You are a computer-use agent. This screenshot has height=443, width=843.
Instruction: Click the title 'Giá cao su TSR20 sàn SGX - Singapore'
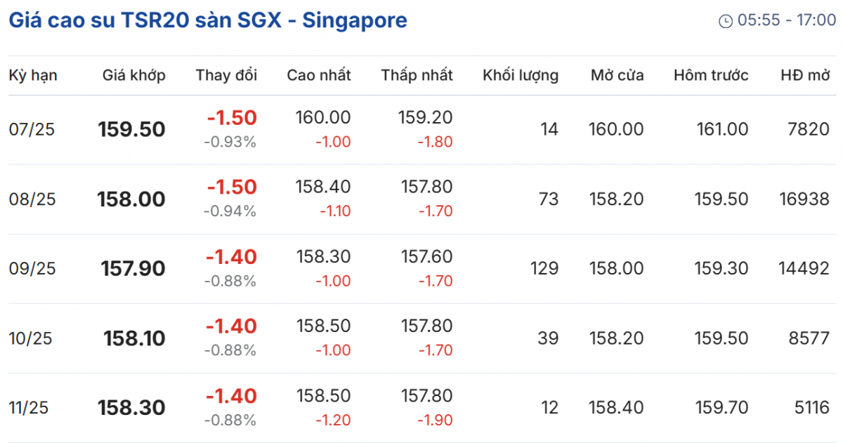point(208,20)
